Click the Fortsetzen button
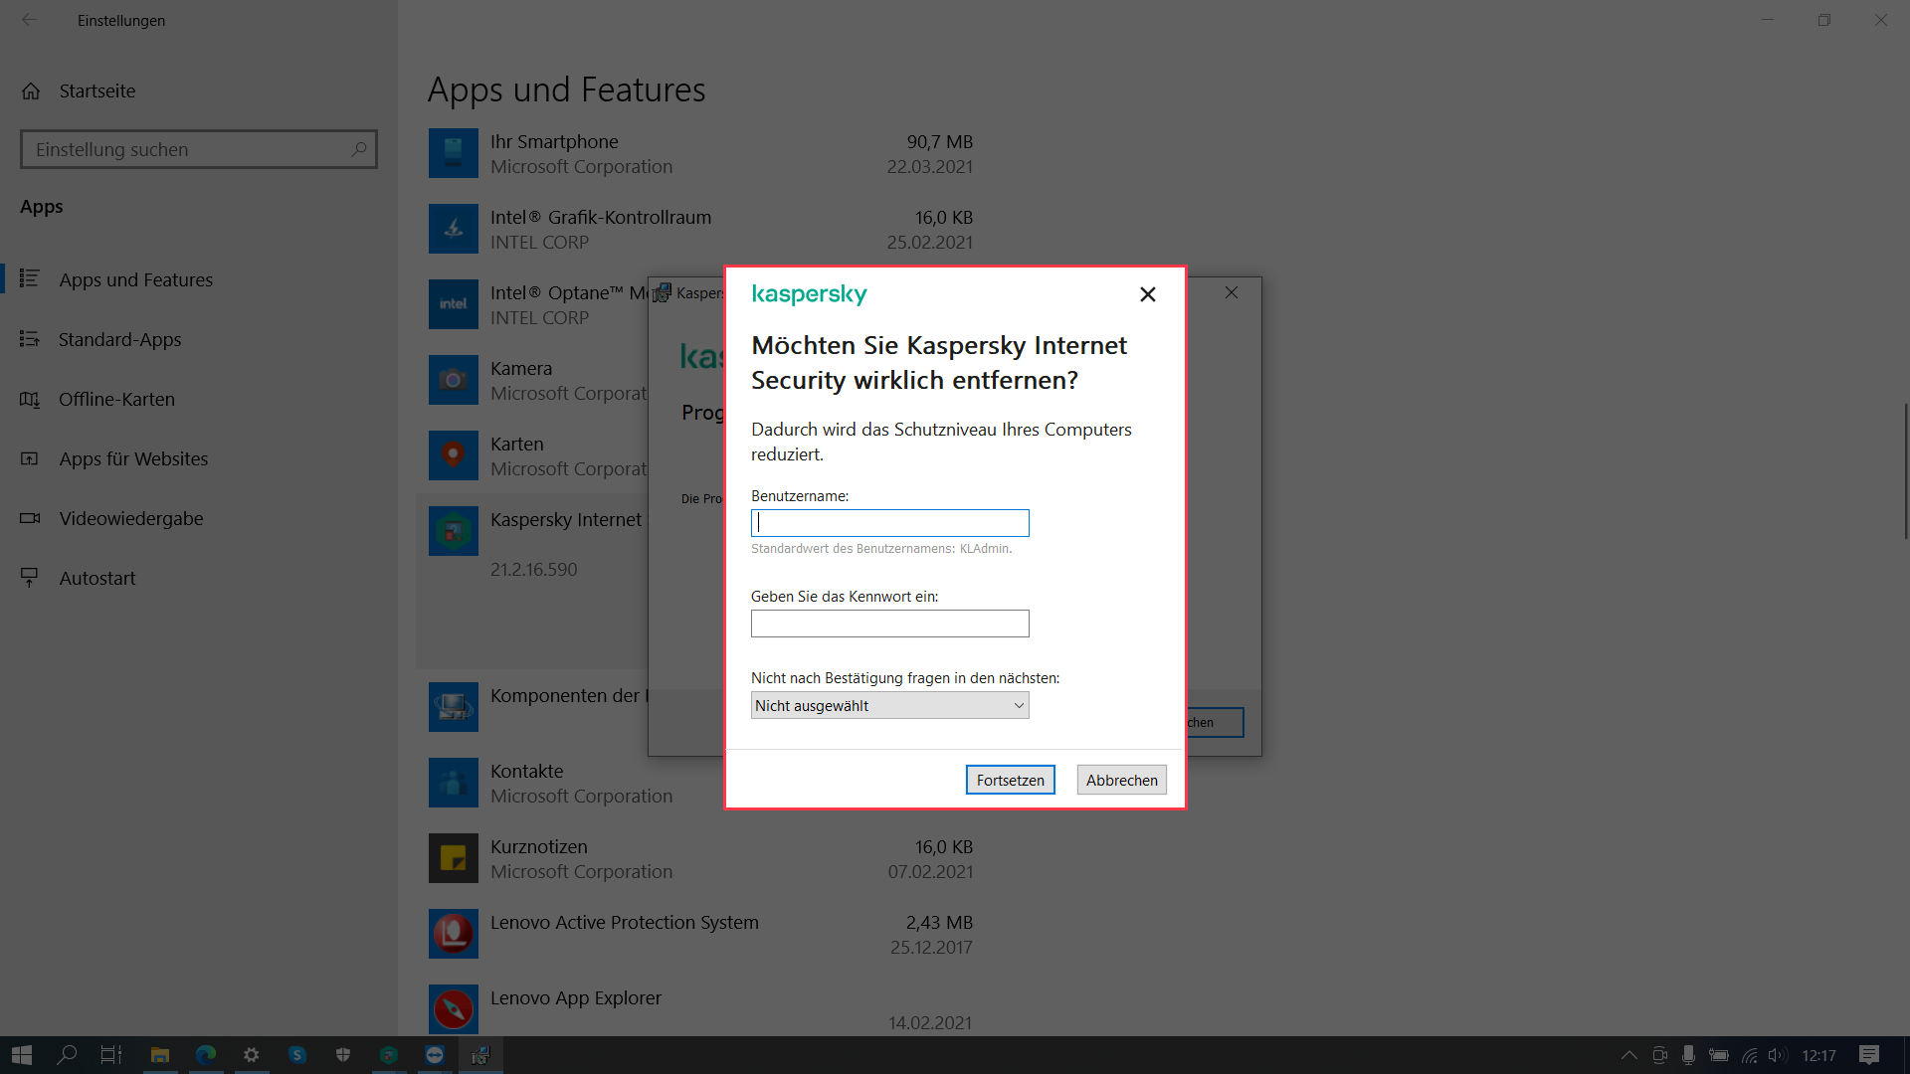 (x=1010, y=780)
